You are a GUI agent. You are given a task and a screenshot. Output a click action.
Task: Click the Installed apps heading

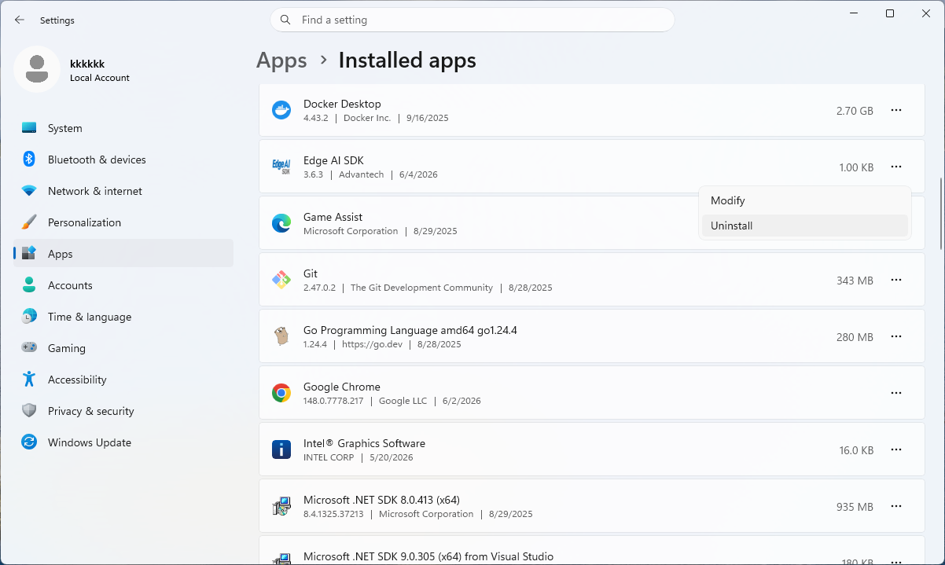coord(407,61)
